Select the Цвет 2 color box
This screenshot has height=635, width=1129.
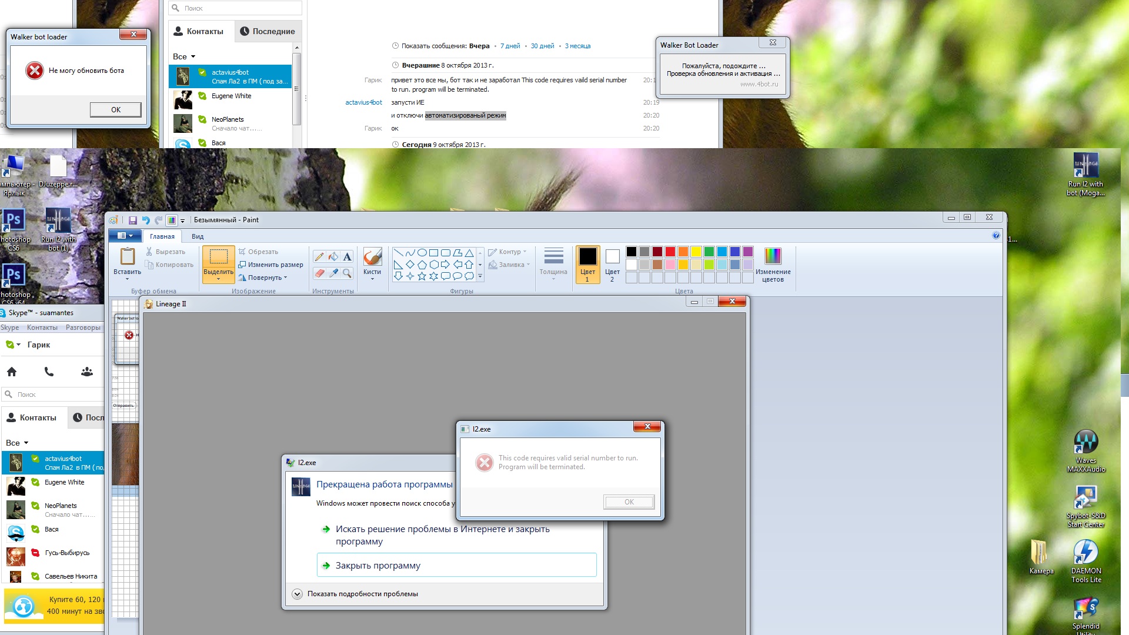tap(612, 265)
